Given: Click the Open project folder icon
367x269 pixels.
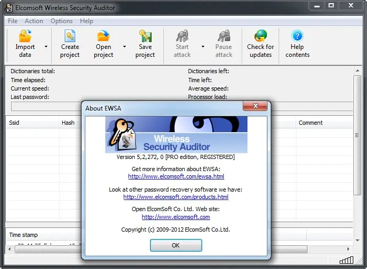Looking at the screenshot, I should 103,36.
